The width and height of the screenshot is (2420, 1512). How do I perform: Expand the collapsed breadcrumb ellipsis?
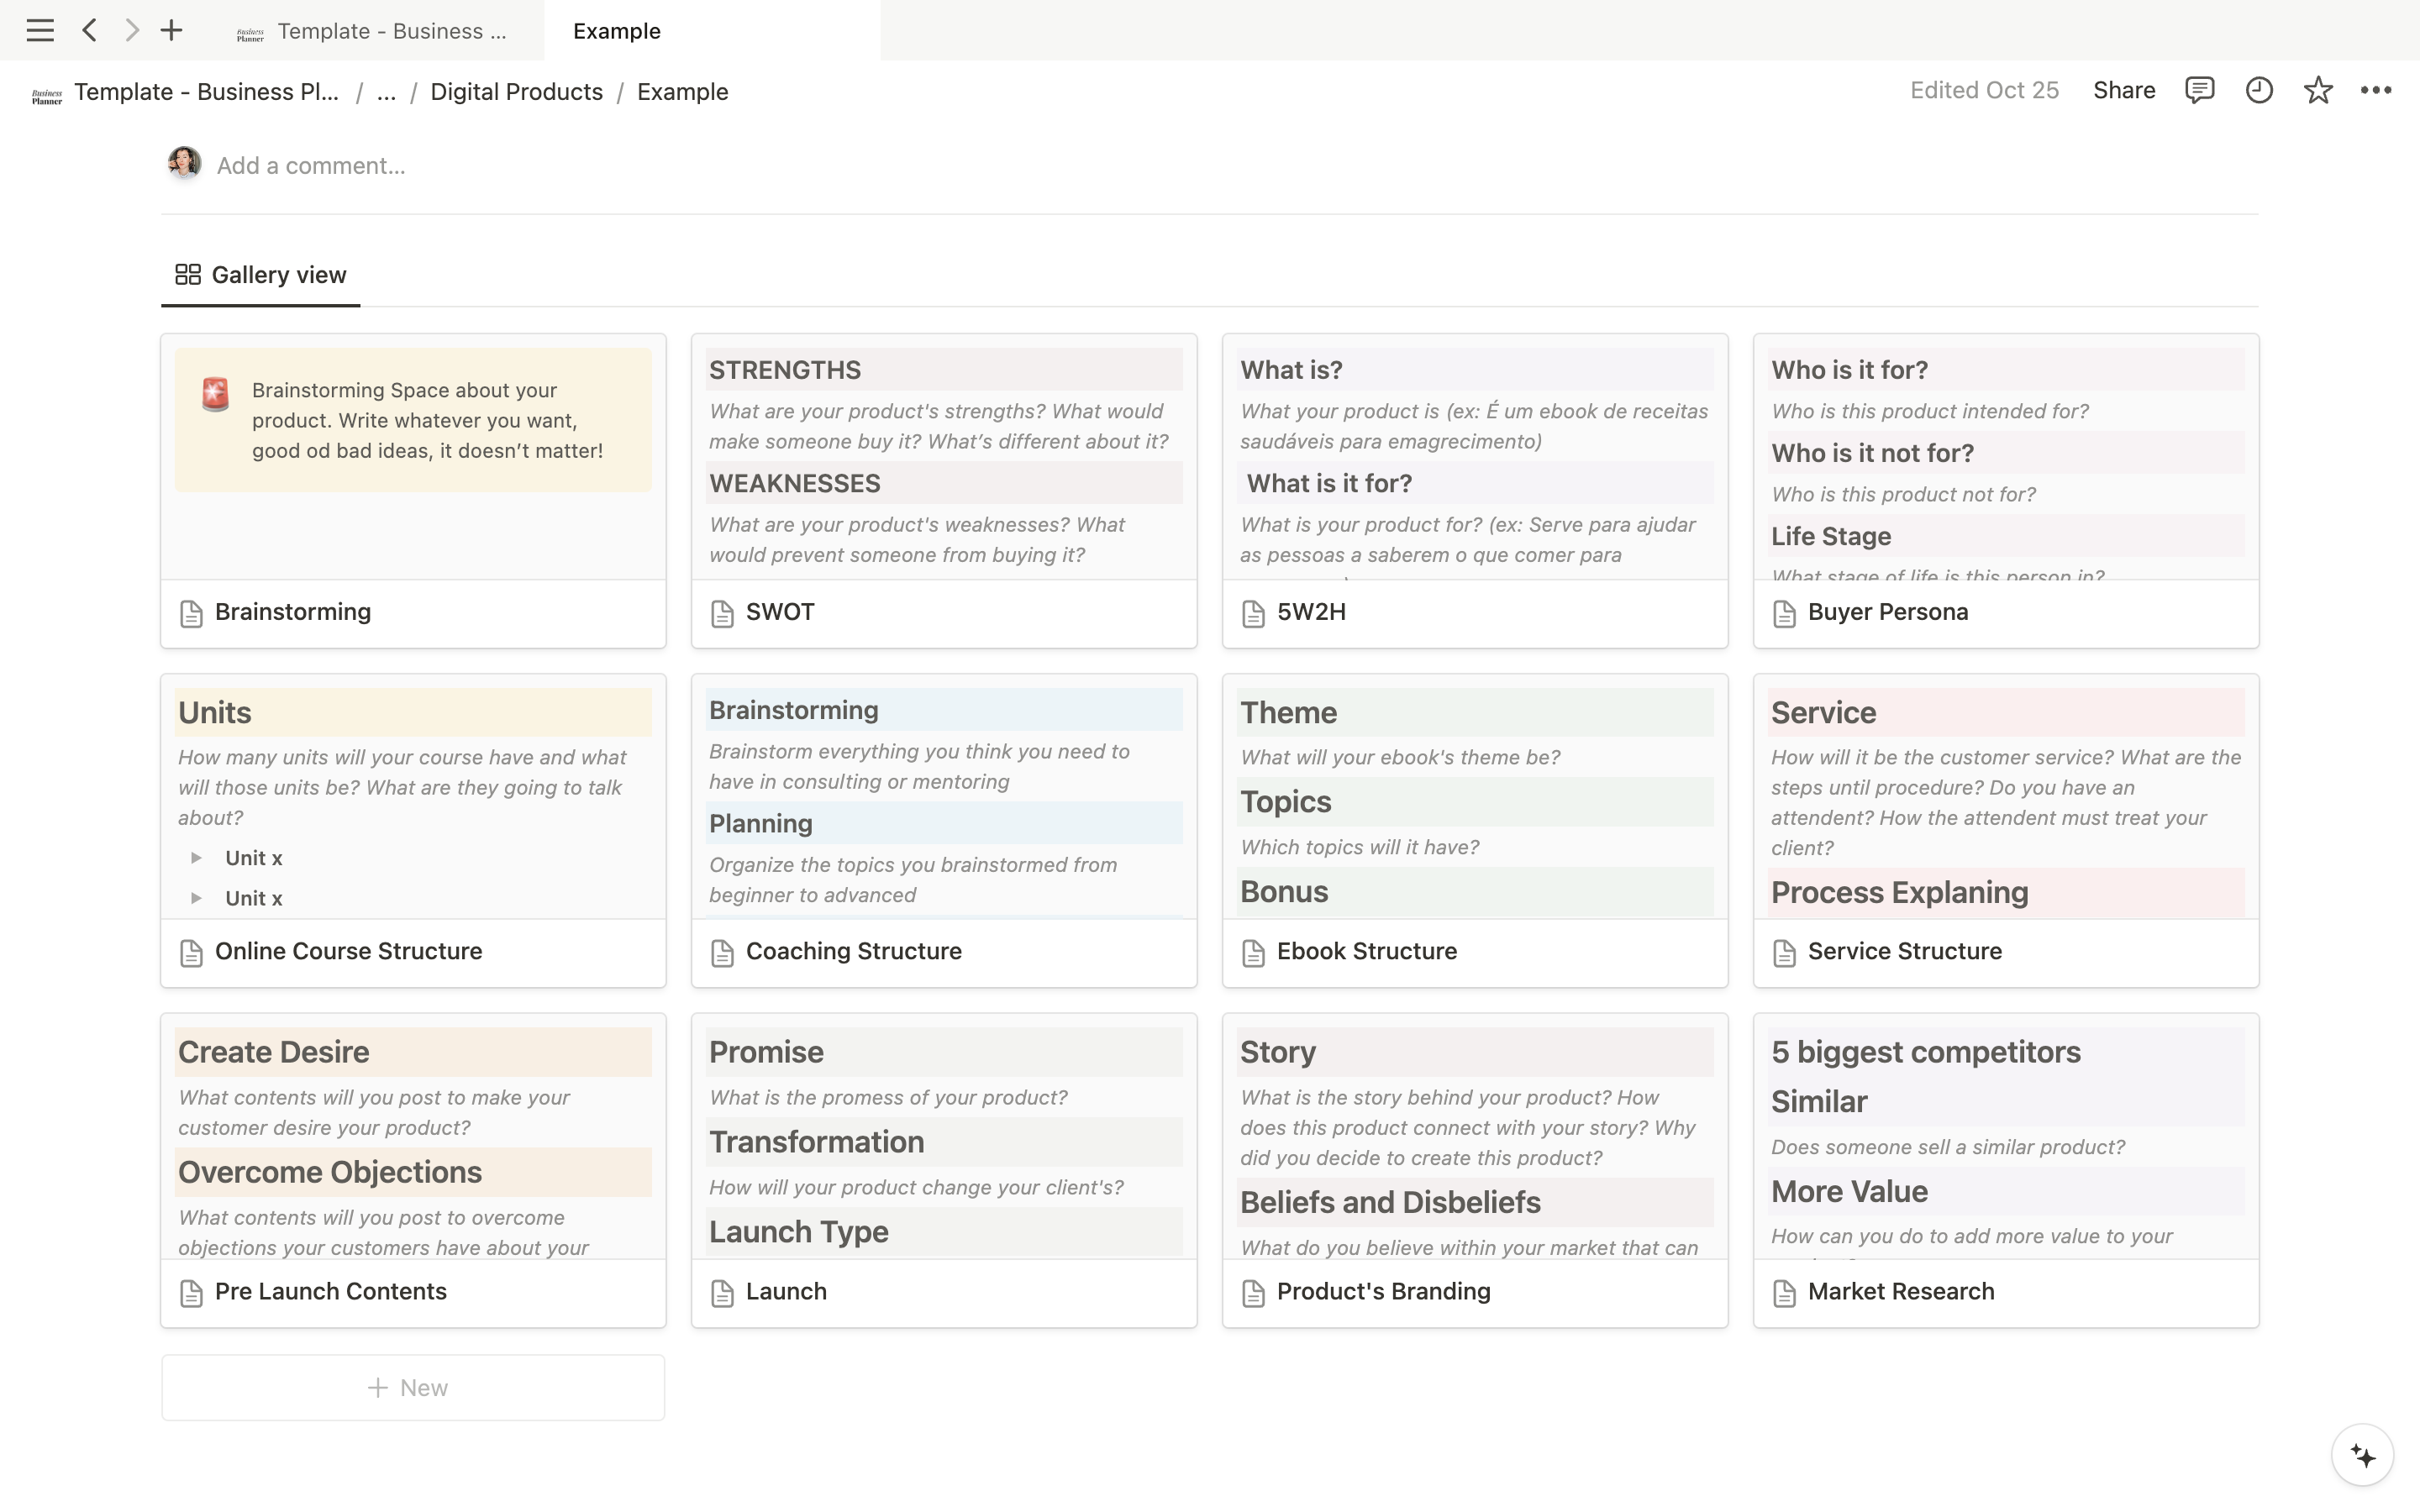point(386,92)
